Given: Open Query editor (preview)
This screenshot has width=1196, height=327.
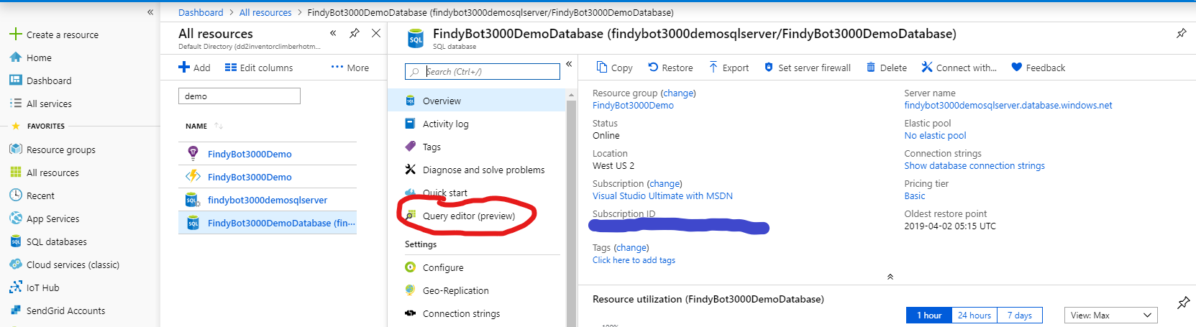Looking at the screenshot, I should click(x=468, y=216).
